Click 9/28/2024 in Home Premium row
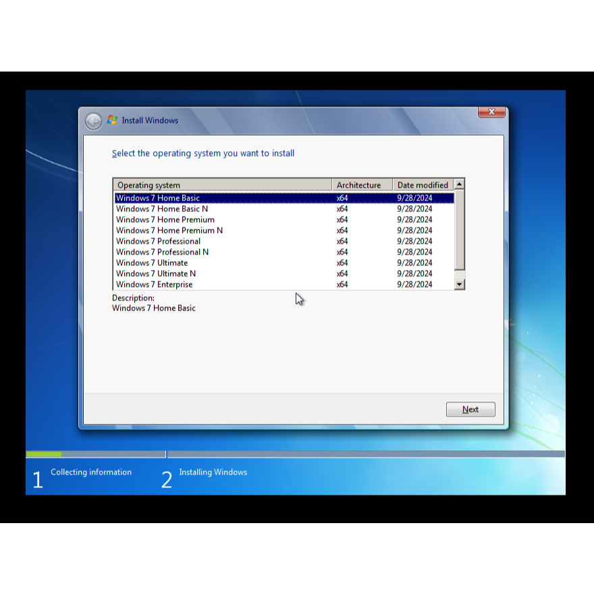Image resolution: width=594 pixels, height=594 pixels. (x=414, y=220)
